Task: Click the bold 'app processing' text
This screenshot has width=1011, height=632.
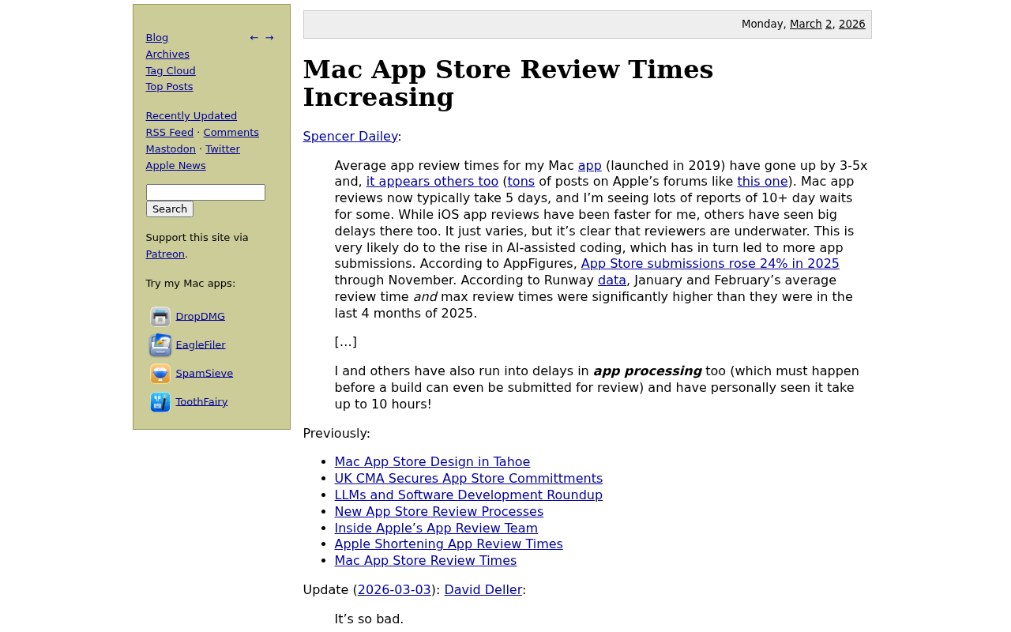Action: click(x=647, y=371)
